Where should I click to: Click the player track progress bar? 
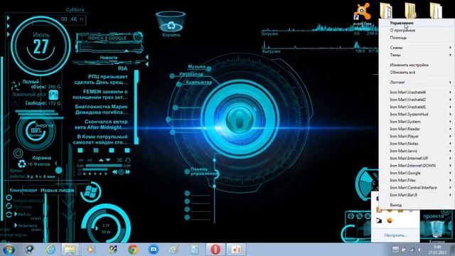(104, 166)
